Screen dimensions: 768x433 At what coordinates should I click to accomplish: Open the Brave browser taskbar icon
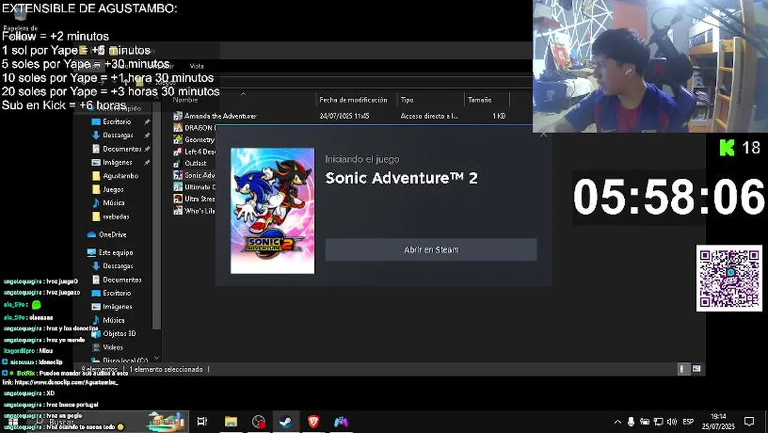click(x=313, y=422)
